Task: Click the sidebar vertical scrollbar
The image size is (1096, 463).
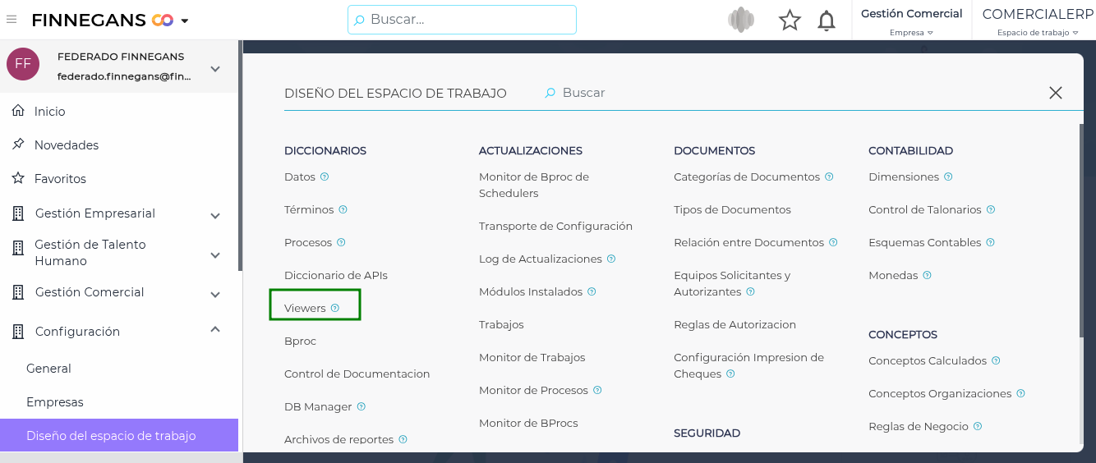Action: click(x=240, y=156)
